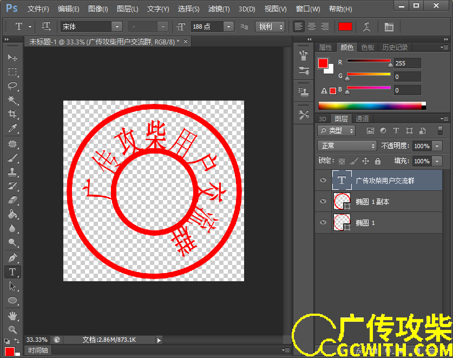Toggle text orientation in options bar

[45, 26]
